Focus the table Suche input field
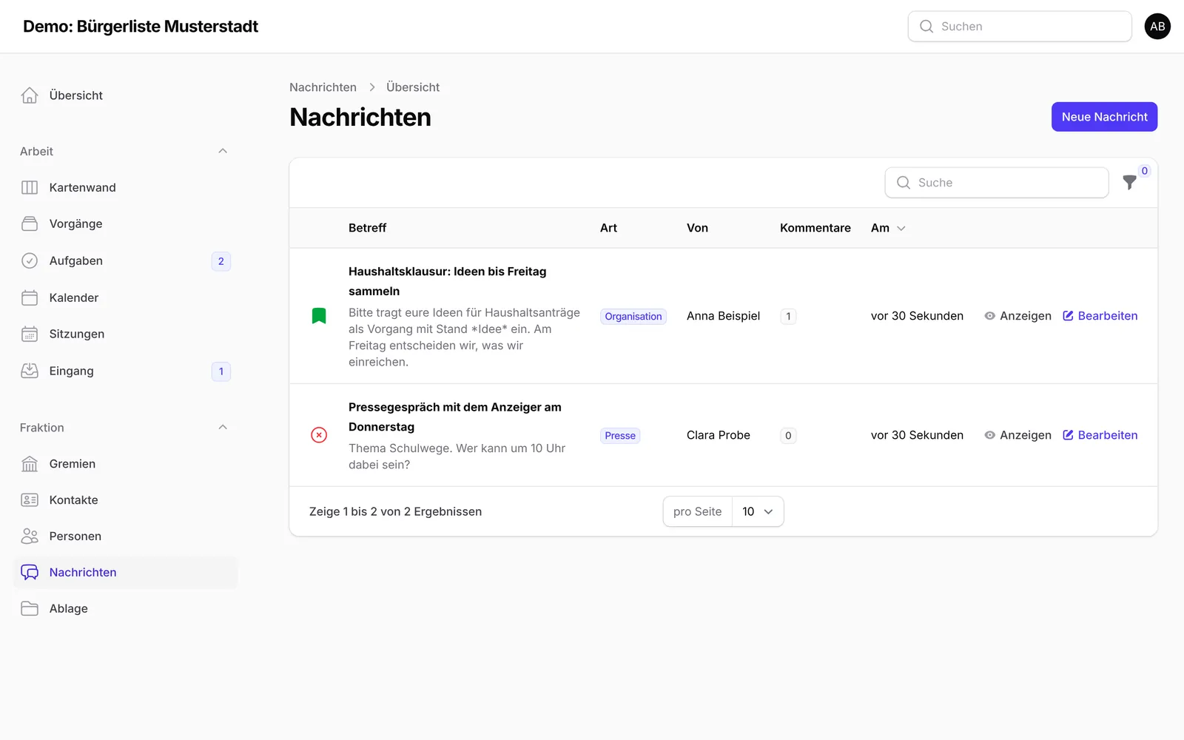The width and height of the screenshot is (1184, 740). (997, 183)
